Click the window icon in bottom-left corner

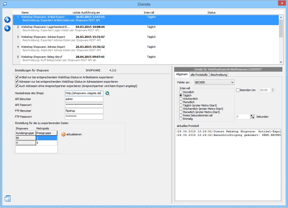[7, 199]
